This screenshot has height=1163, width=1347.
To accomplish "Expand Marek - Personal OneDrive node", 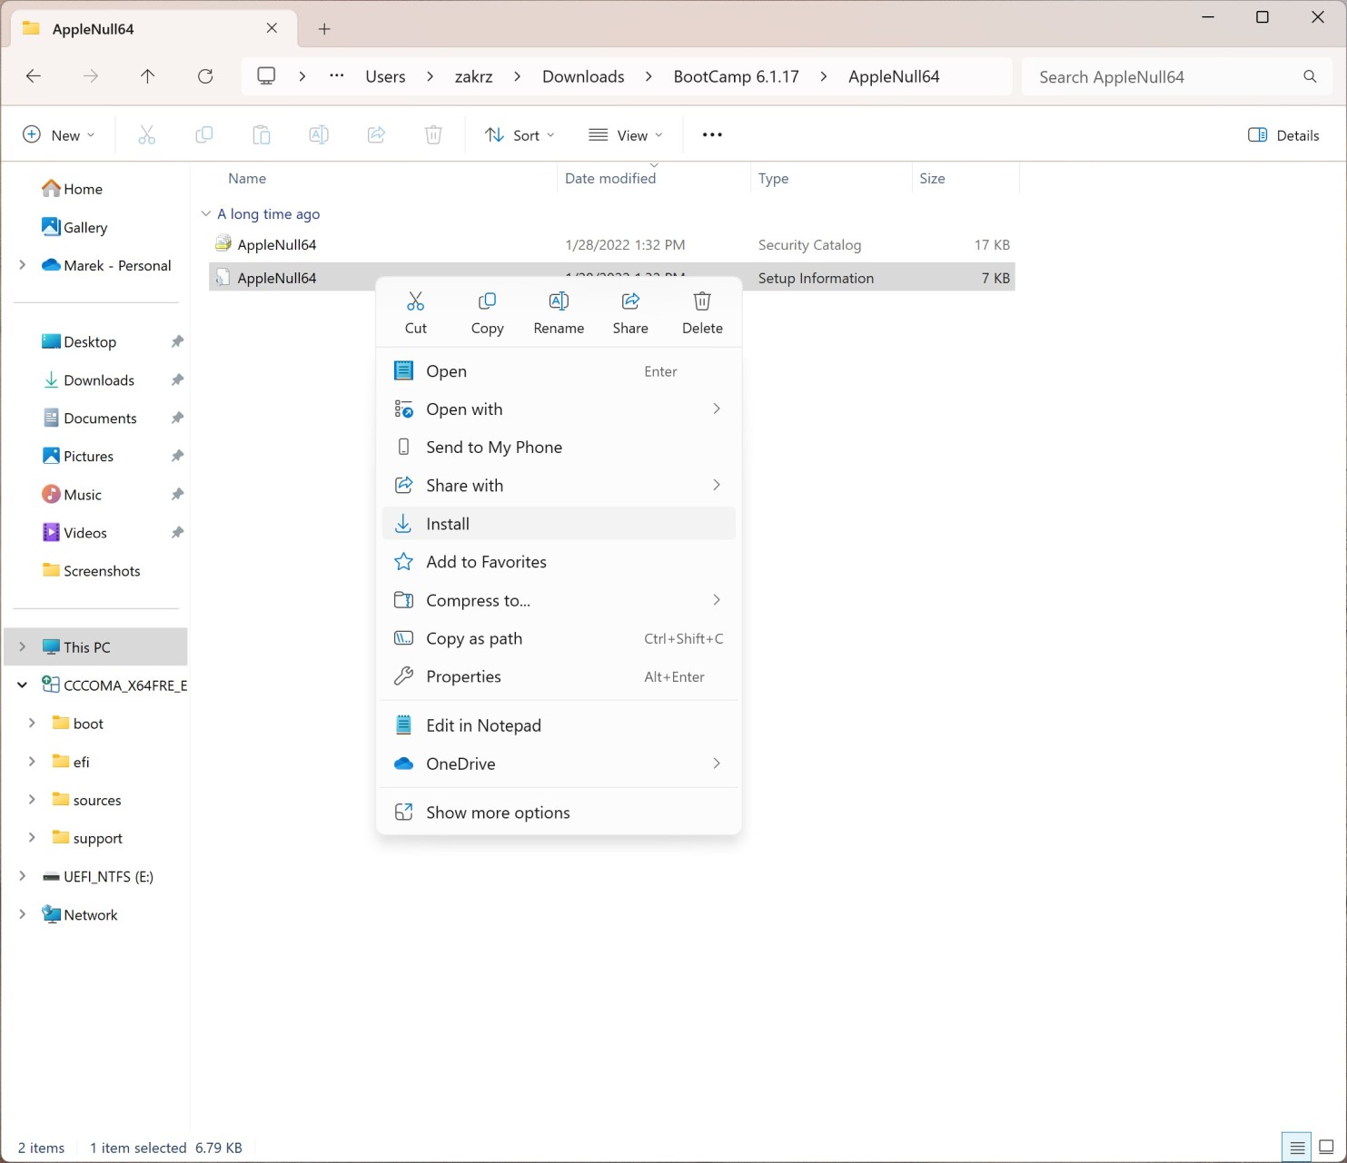I will [22, 265].
